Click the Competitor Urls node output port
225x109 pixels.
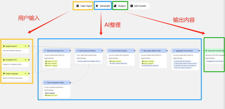pos(29,60)
